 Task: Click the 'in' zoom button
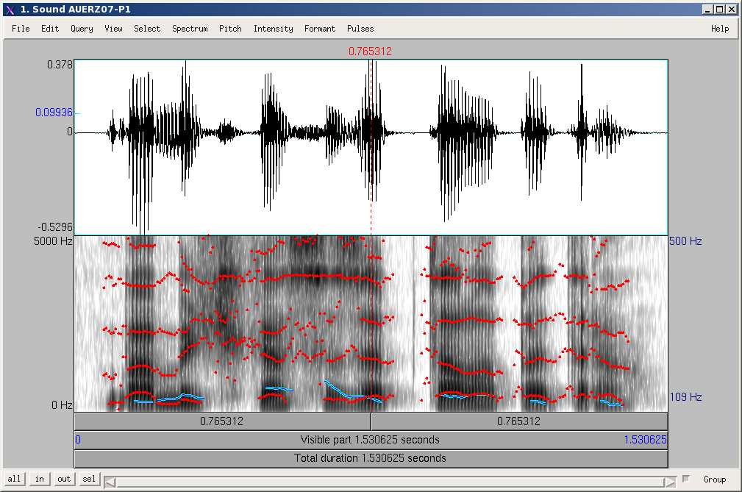click(39, 479)
